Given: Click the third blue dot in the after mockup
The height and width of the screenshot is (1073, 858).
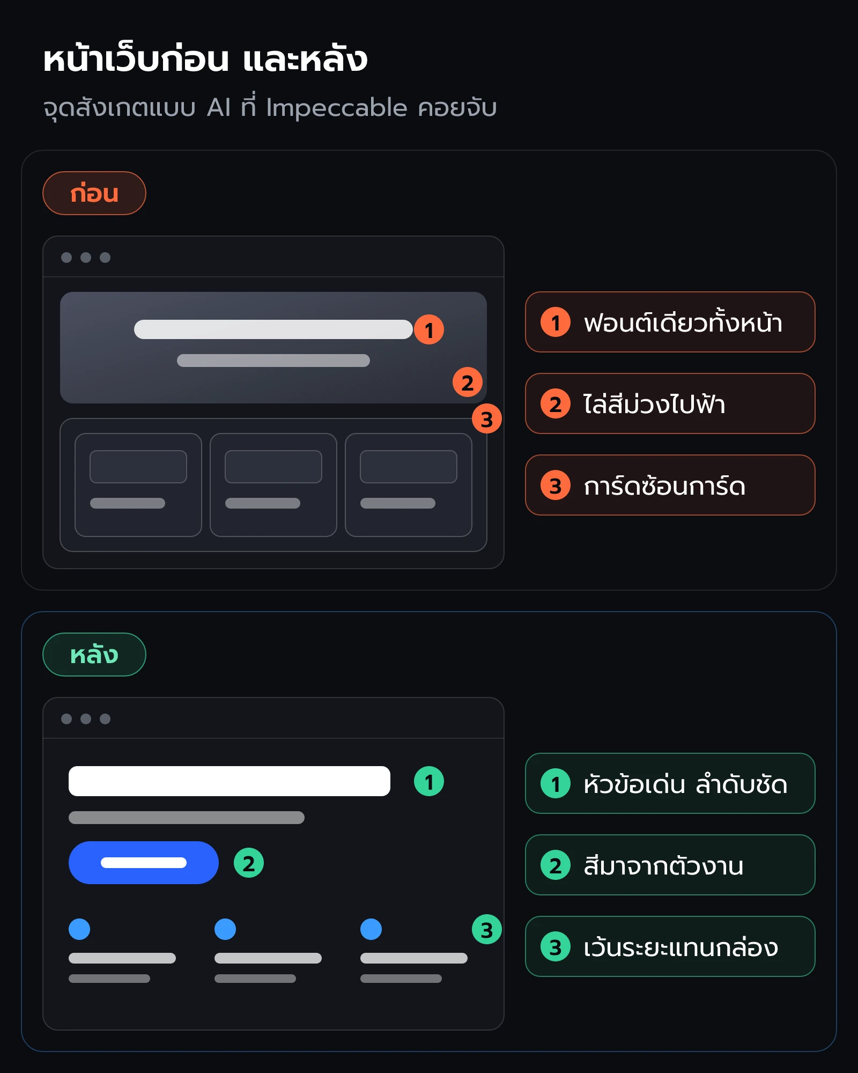Looking at the screenshot, I should [371, 929].
